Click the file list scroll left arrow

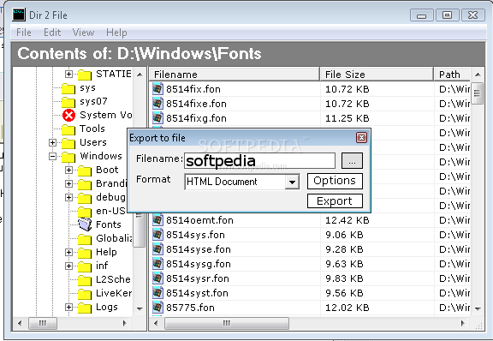[x=156, y=323]
